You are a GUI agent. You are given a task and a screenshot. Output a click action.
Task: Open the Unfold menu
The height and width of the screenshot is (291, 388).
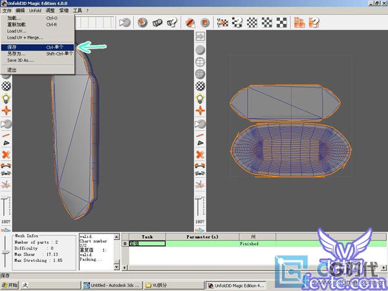pos(35,10)
